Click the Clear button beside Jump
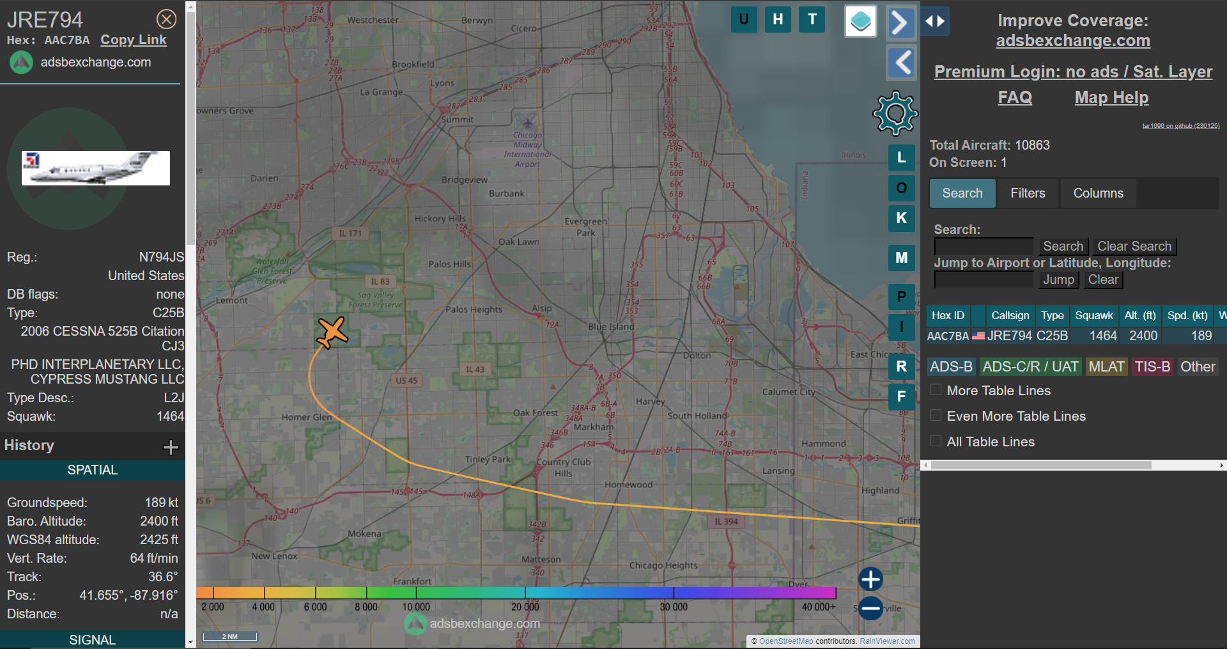Screen dimensions: 1227x649 (x=1103, y=279)
